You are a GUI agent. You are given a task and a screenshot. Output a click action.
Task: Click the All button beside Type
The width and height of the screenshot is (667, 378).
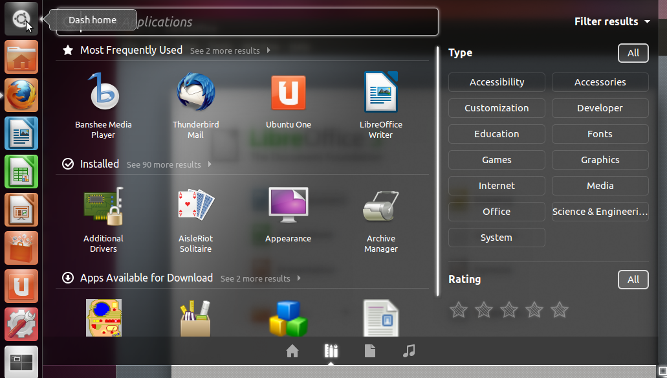633,53
